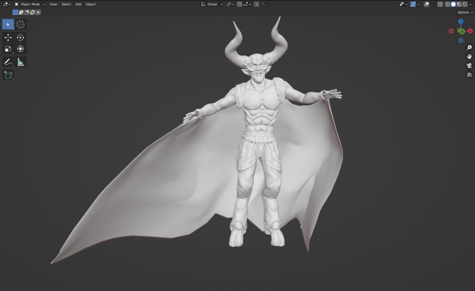Open the Select menu
This screenshot has width=475, height=291.
coord(66,4)
